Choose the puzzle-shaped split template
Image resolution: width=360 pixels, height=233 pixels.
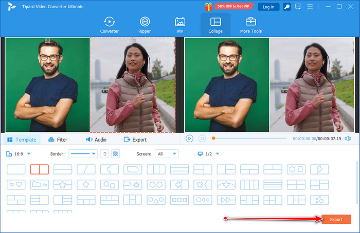110,169
